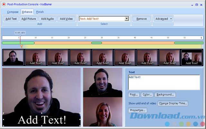Click the Add Text button
Viewport: 206px width, 129px height.
point(11,19)
